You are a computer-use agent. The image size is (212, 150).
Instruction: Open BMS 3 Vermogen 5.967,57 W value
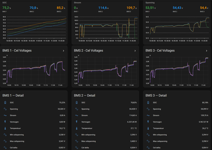click(x=204, y=122)
